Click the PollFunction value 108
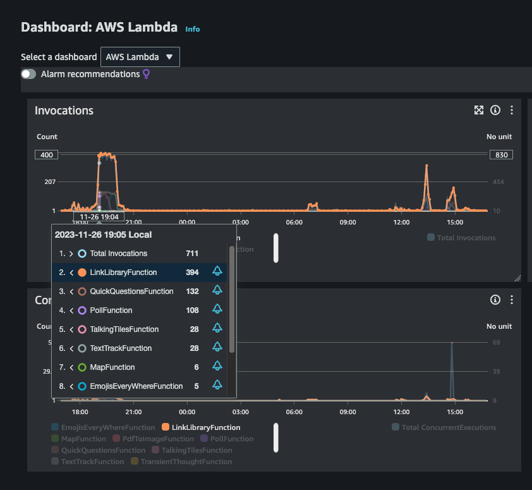532x490 pixels. (192, 310)
